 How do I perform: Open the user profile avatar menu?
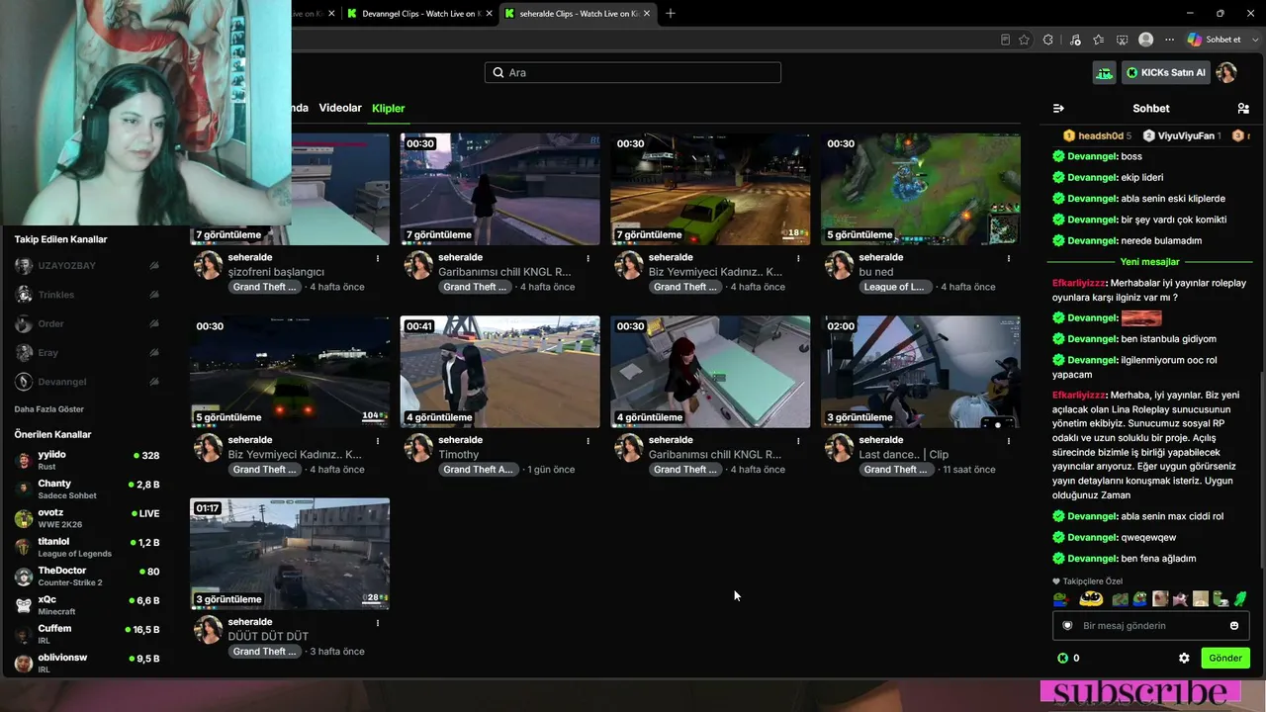[1226, 72]
